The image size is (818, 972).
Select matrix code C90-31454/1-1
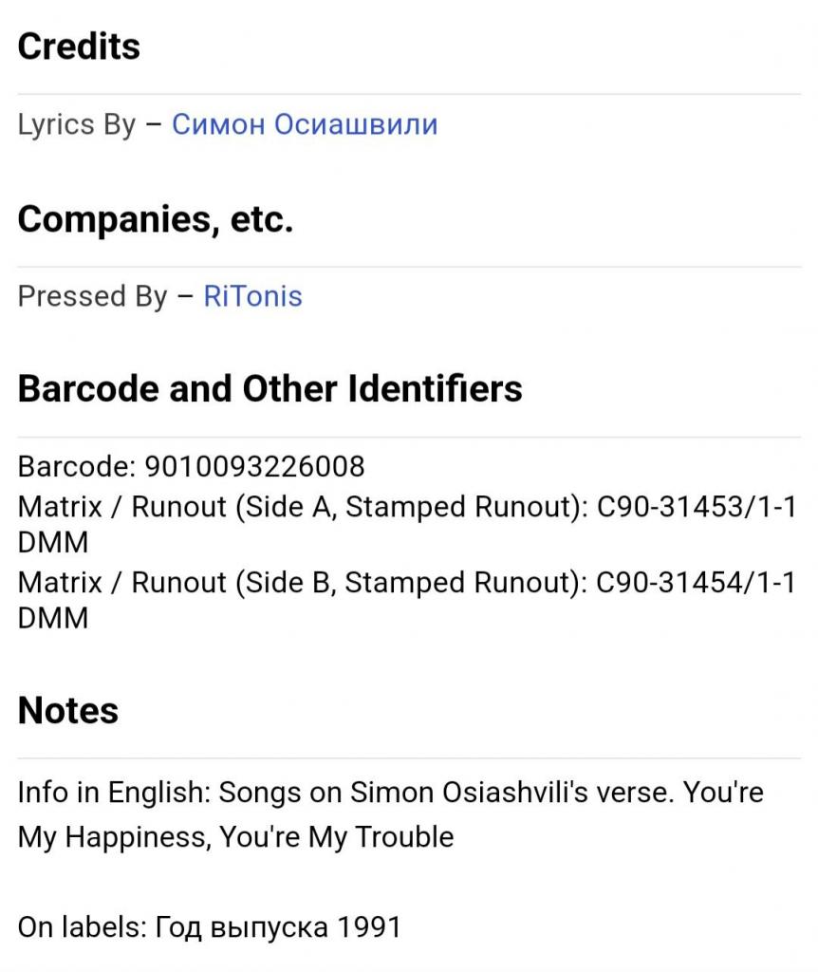696,582
